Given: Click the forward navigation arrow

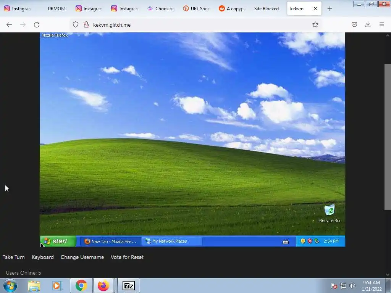Looking at the screenshot, I should click(x=23, y=25).
